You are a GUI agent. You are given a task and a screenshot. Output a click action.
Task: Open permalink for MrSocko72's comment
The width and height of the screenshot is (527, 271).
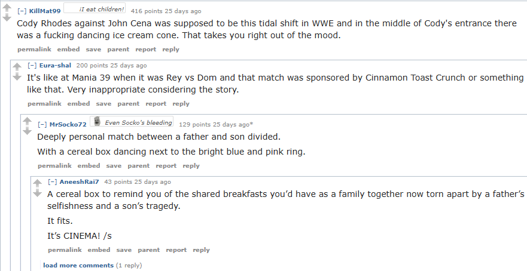click(54, 166)
